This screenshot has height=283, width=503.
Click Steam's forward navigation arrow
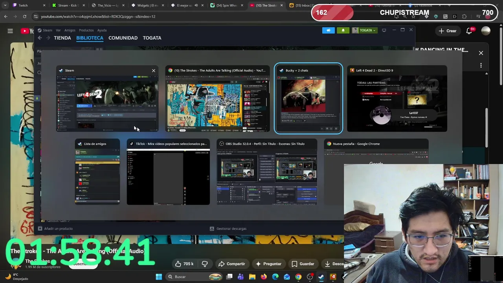[x=48, y=38]
